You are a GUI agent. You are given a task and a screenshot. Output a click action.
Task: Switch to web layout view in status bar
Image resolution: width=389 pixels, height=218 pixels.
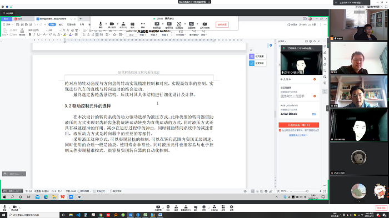[266, 191]
